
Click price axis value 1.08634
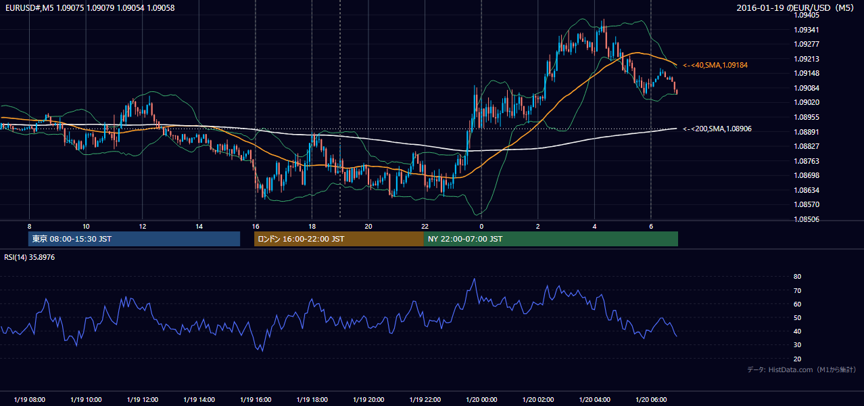tap(808, 190)
